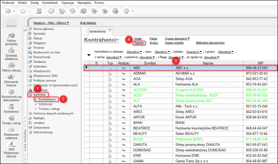Viewport: 278px width, 164px height.
Task: Click Biblioteka dokumentów link
Action: point(210,43)
